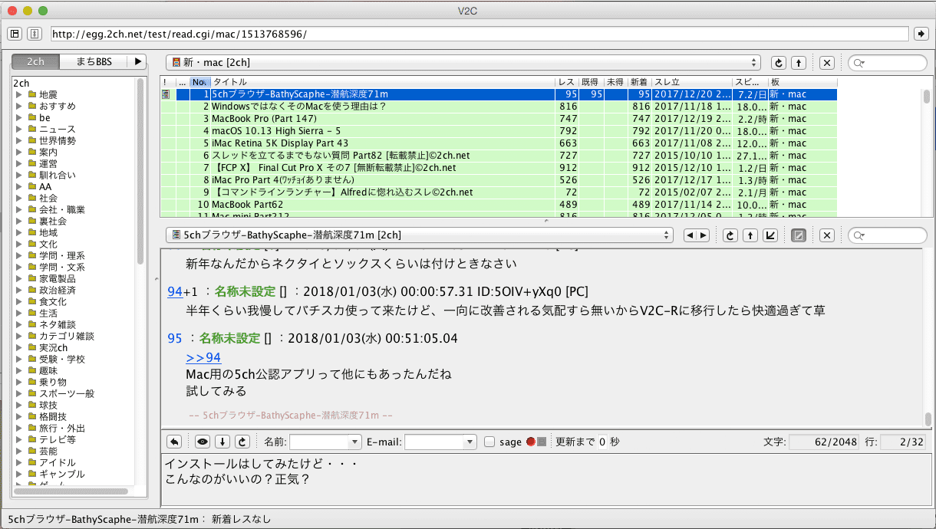Go to previous thread with left arrow
Screen dimensions: 936x529
click(x=690, y=235)
